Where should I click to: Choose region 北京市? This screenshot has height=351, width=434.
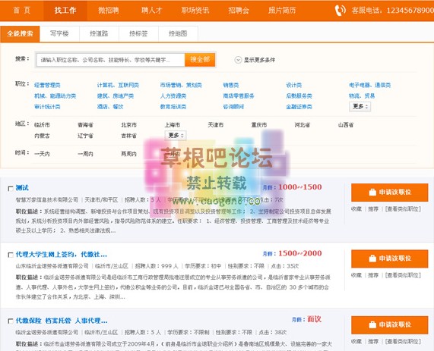129,125
